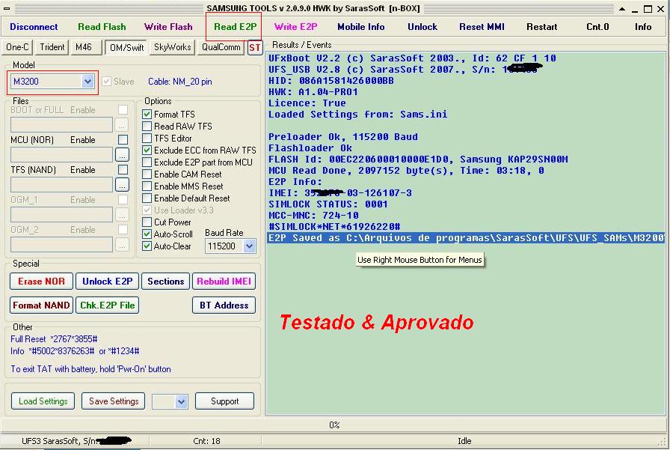Open the Baud Rate dropdown
Screen dimensions: 670x450
coord(230,246)
